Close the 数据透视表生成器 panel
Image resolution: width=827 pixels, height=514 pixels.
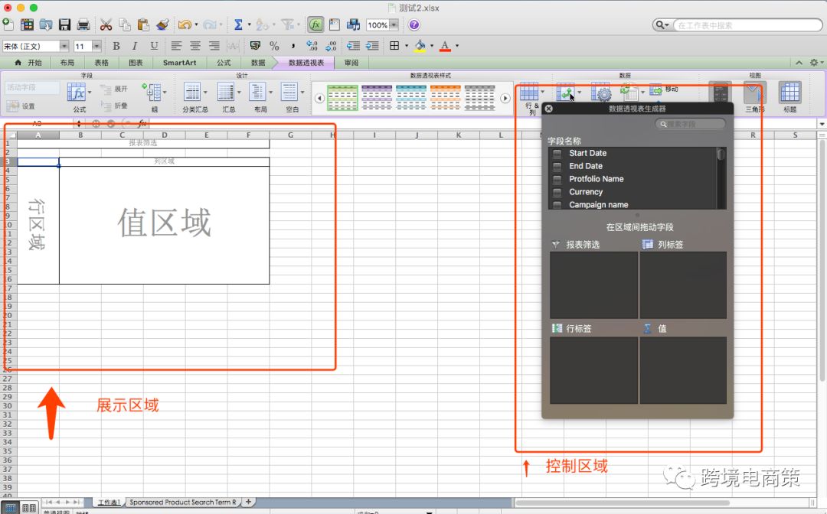point(548,109)
